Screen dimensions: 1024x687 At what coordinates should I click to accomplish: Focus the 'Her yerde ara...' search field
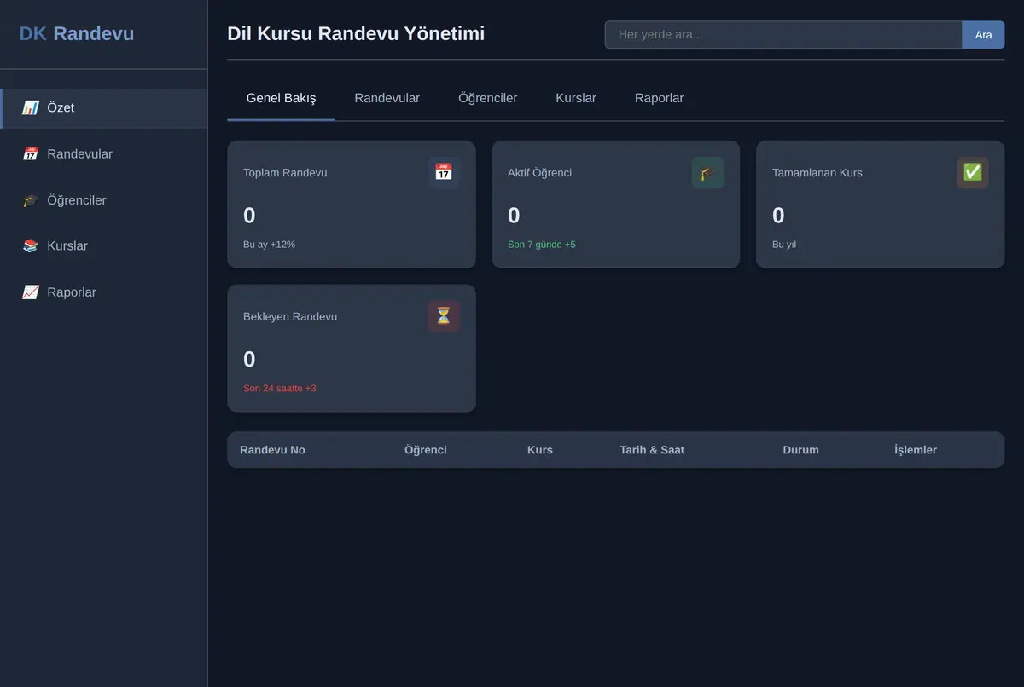click(783, 35)
